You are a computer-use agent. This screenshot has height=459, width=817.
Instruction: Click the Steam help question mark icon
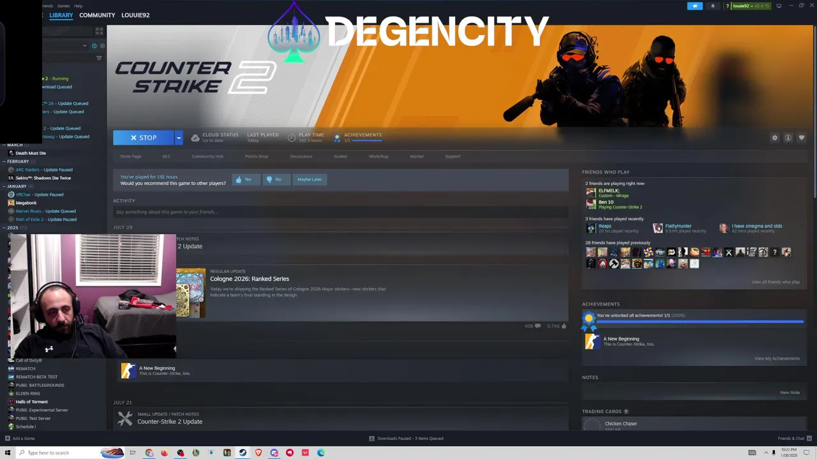pos(728,6)
